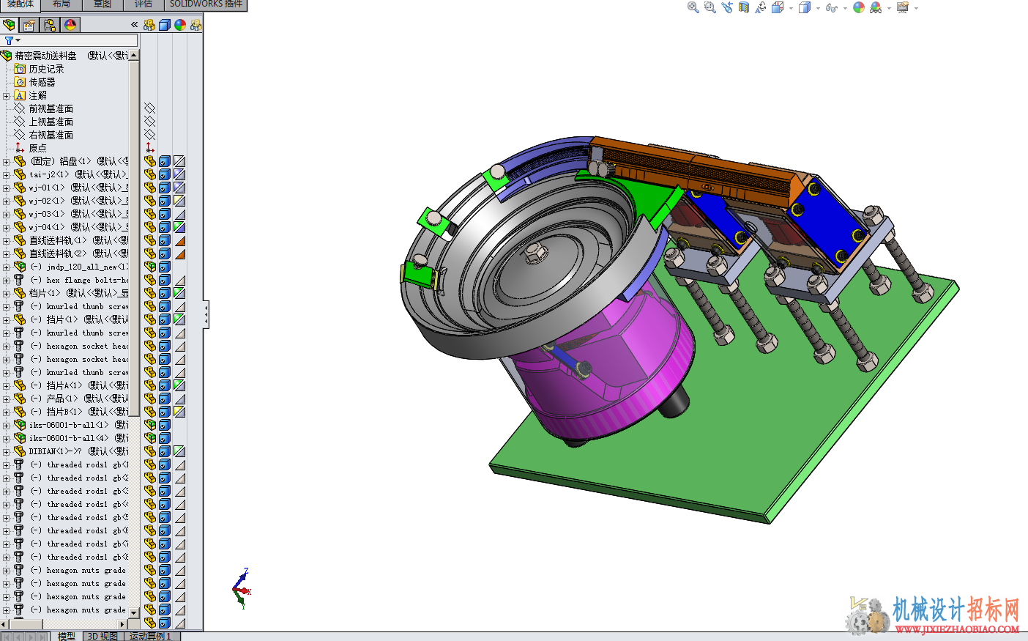
Task: Open the tree filter dropdown arrow
Action: pos(18,40)
